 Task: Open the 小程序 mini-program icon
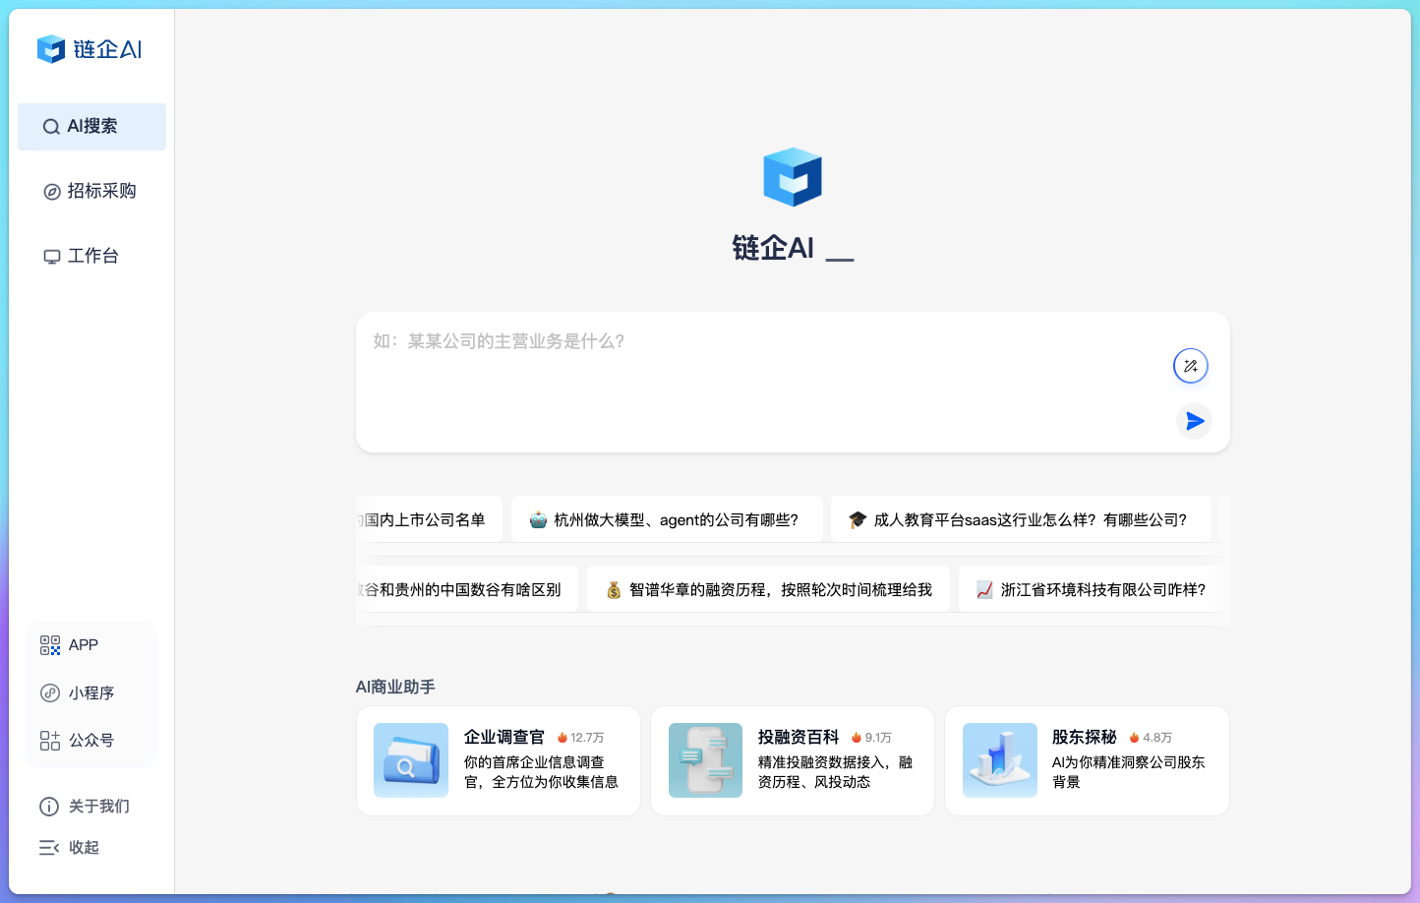click(49, 692)
